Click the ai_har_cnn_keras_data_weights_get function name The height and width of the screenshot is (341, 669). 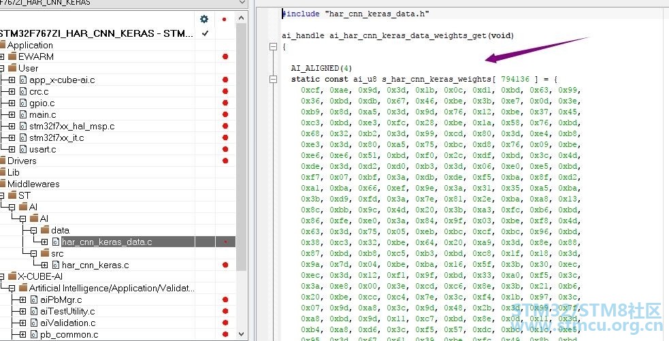click(408, 36)
